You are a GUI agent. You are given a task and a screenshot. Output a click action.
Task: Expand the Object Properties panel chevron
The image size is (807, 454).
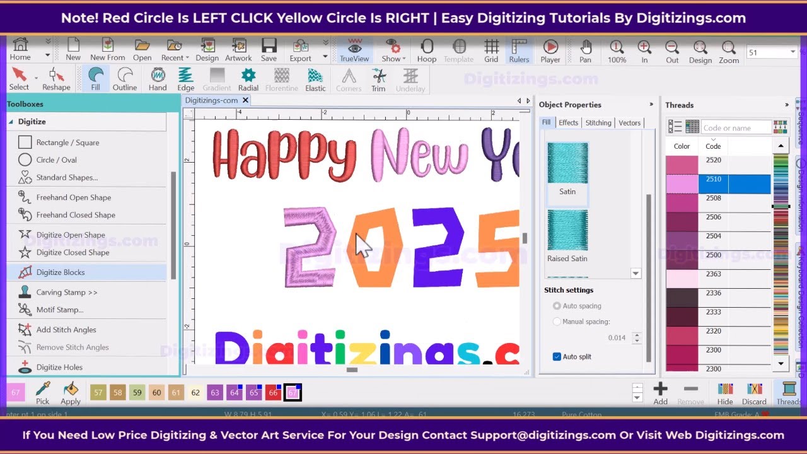651,105
